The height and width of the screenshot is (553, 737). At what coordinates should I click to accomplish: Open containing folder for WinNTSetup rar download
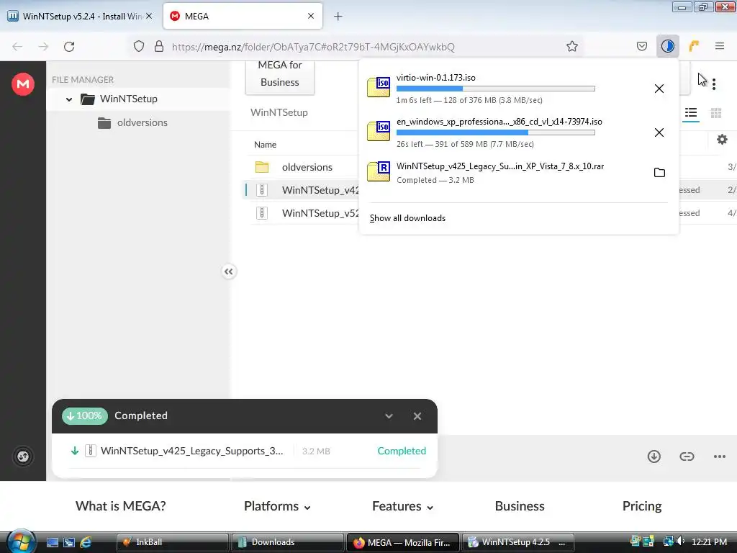[659, 173]
